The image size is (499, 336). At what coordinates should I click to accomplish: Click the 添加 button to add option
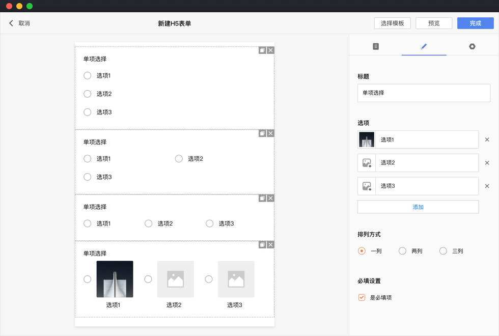pos(418,207)
